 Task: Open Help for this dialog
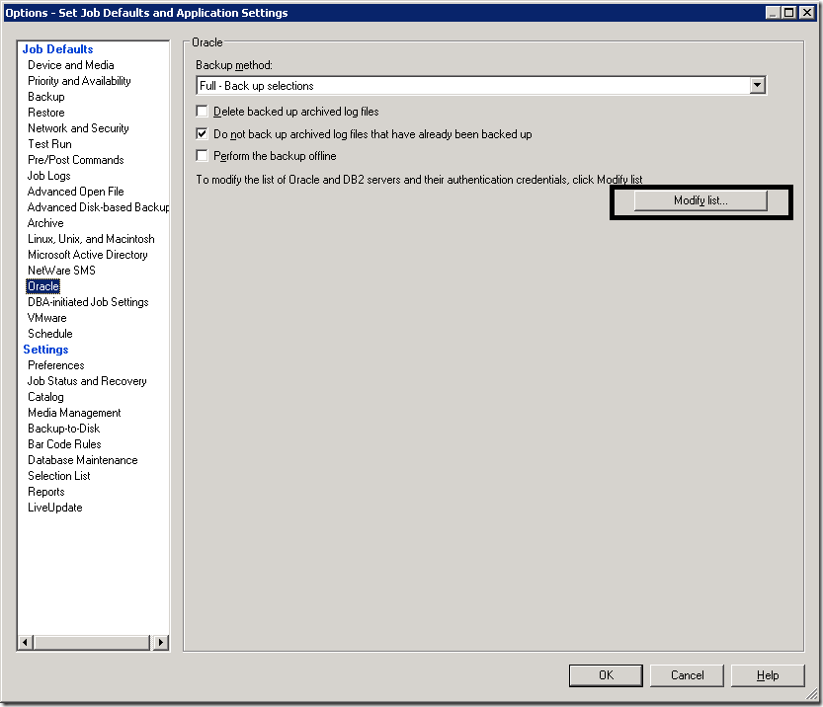[x=768, y=675]
